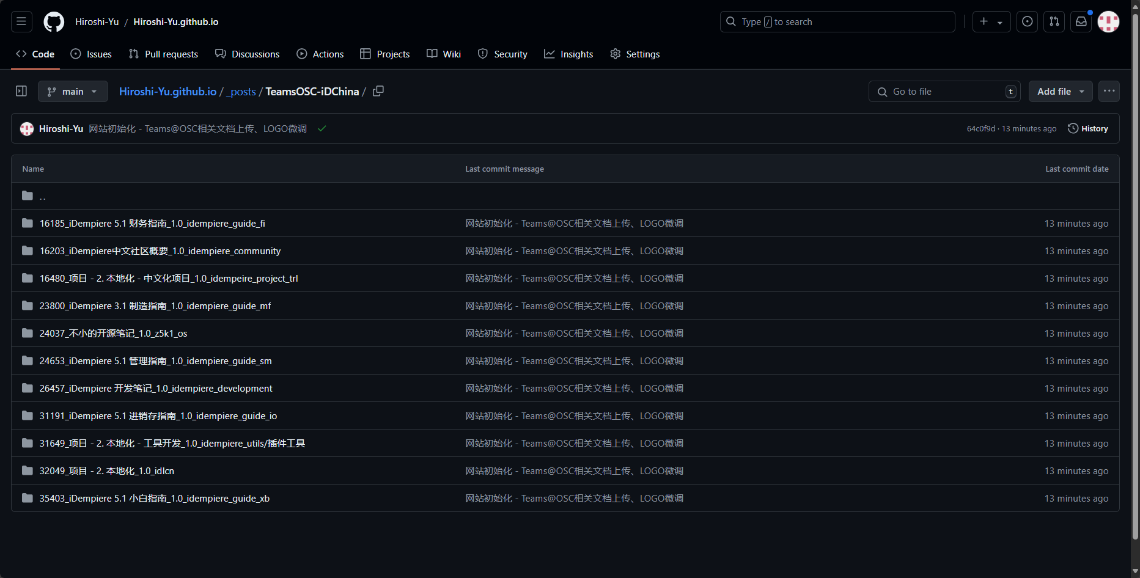Screen dimensions: 1140x578
Task: Copy the path with the copy icon
Action: point(378,91)
